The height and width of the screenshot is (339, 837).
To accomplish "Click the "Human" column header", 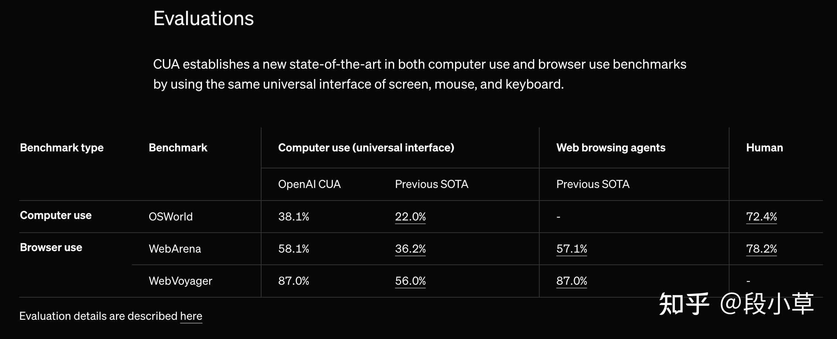I will 764,148.
